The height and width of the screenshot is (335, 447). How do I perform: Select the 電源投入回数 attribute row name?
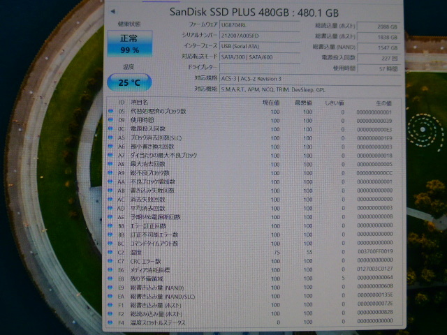(148, 128)
